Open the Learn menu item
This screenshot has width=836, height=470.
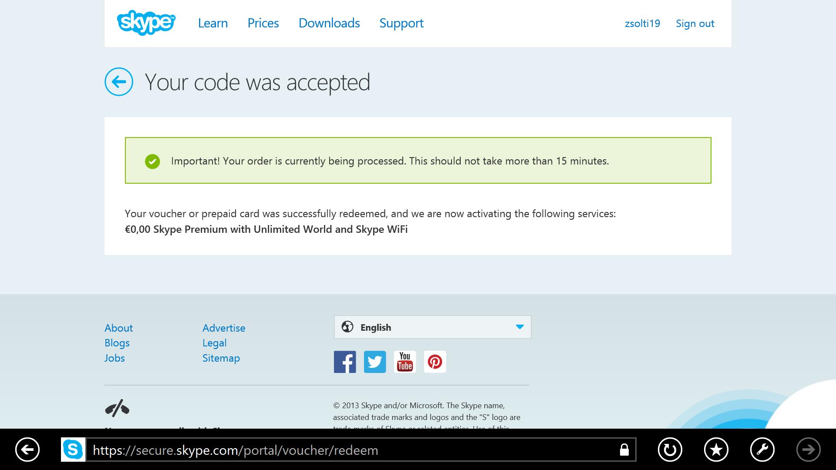212,23
